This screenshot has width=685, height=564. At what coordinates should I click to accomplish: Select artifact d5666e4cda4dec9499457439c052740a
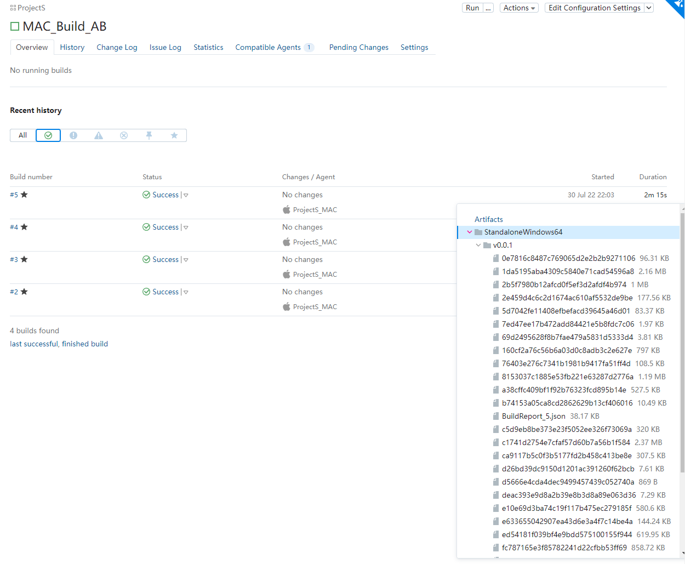tap(568, 482)
